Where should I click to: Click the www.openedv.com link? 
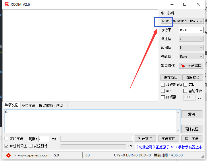pyautogui.click(x=34, y=155)
